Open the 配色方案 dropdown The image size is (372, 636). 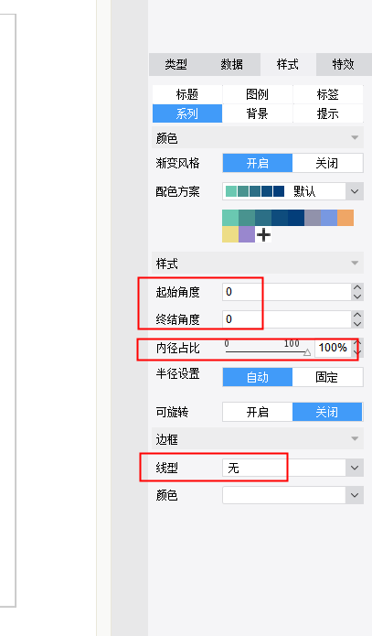tap(292, 191)
